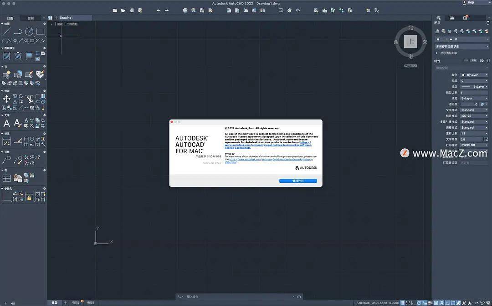This screenshot has width=492, height=306.
Task: Select the Gradient fill tool
Action: (29, 56)
